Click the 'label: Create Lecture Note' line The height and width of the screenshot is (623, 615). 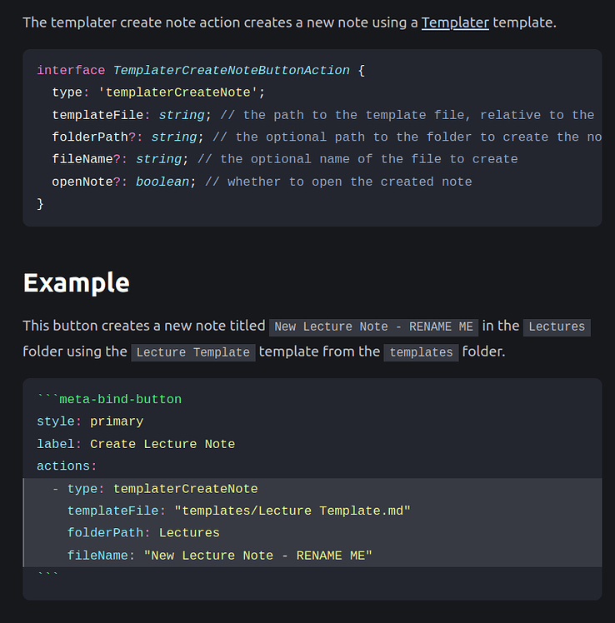tap(136, 444)
